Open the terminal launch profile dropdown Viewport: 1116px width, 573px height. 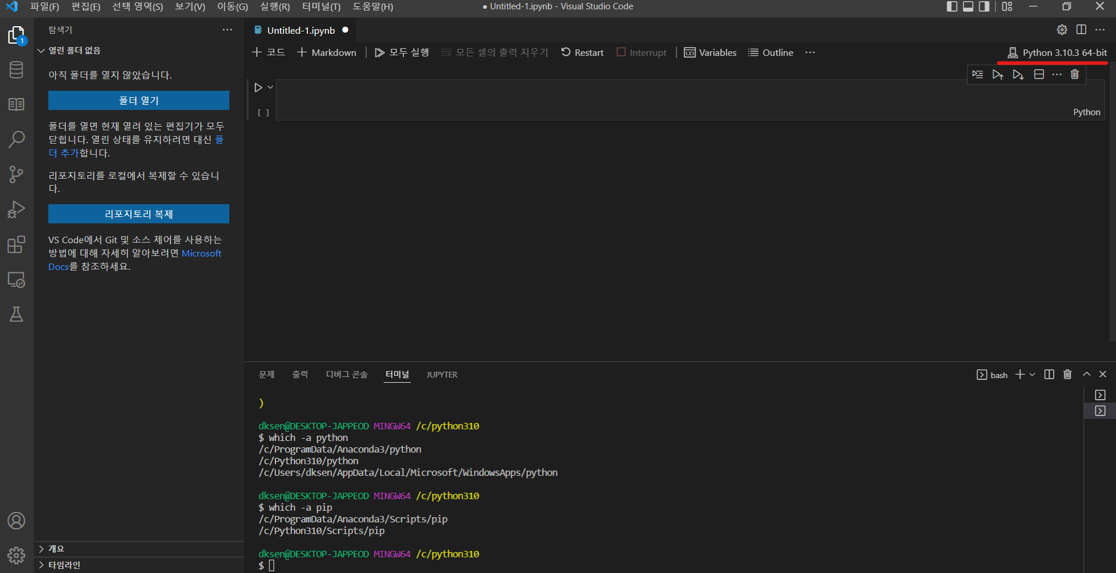tap(1032, 375)
